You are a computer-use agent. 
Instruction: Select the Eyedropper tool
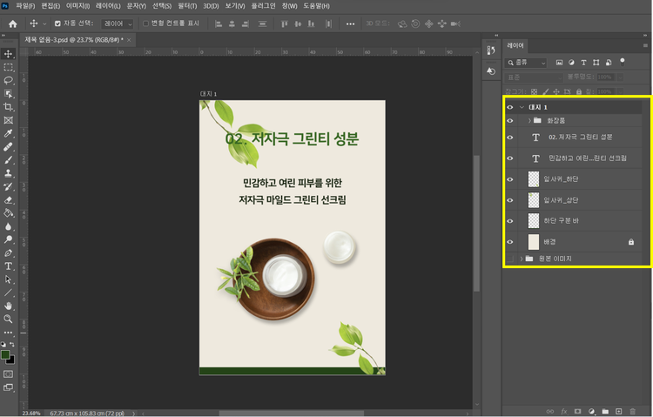8,133
